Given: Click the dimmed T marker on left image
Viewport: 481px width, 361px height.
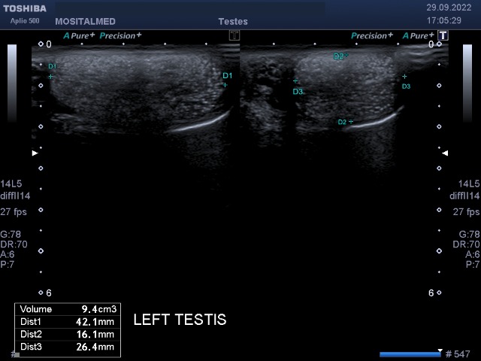Looking at the screenshot, I should click(x=234, y=35).
